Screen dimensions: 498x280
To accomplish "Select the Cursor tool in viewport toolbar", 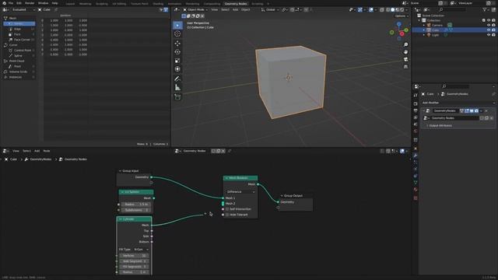I will [x=177, y=33].
